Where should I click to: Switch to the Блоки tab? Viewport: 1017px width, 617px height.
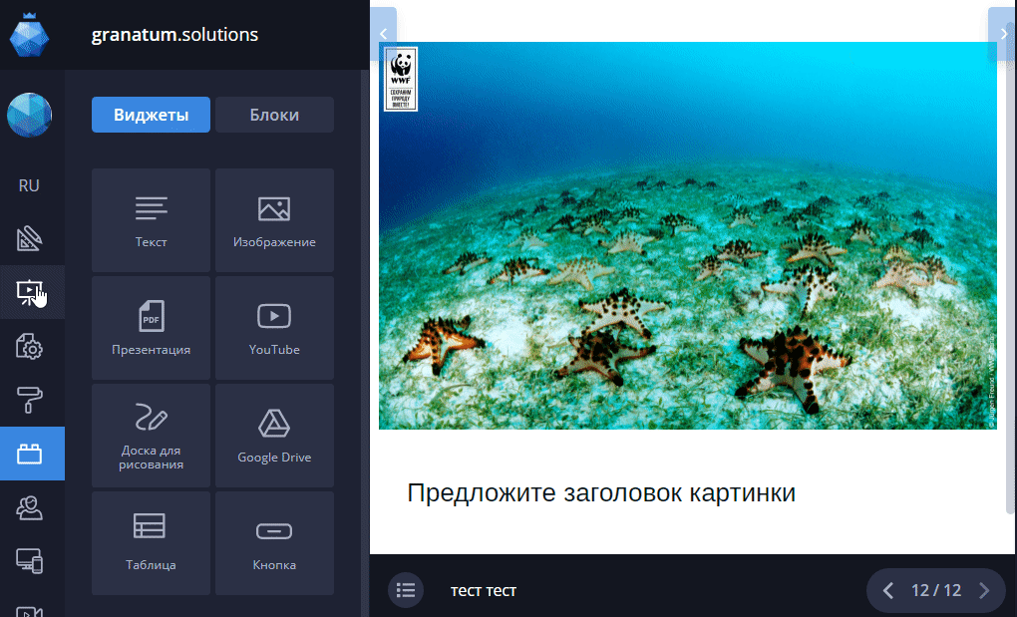pyautogui.click(x=274, y=115)
